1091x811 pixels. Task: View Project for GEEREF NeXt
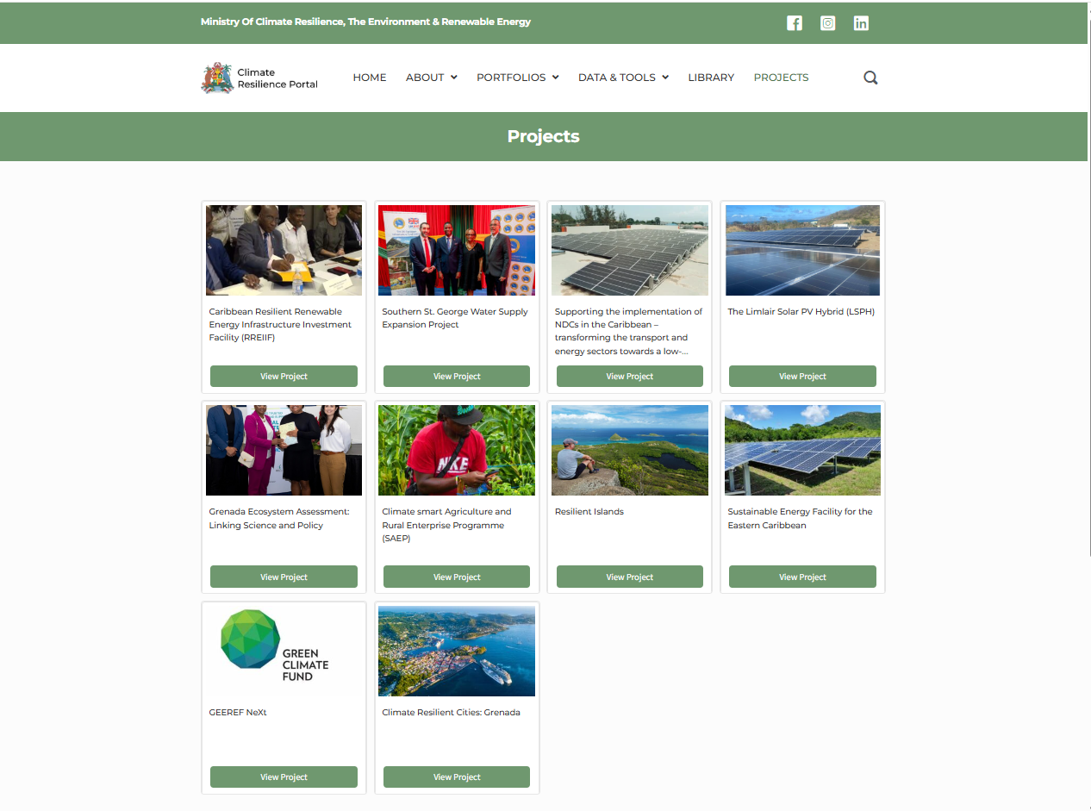(284, 777)
